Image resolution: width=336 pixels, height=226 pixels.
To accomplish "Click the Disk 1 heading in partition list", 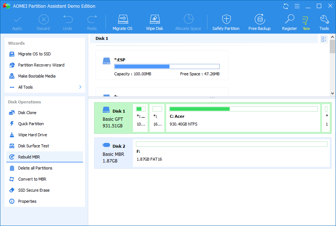I will [102, 38].
